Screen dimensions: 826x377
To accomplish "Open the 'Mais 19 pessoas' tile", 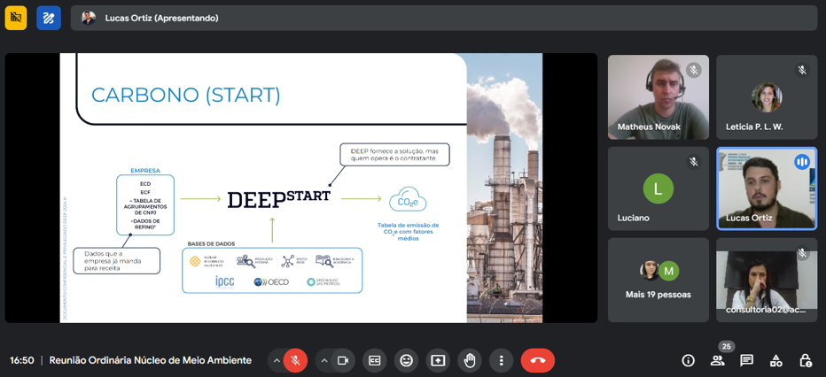I will point(658,280).
